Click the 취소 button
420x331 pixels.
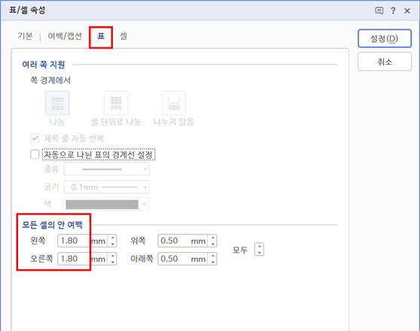coord(385,62)
